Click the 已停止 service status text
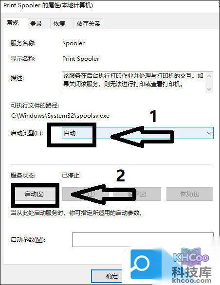The width and height of the screenshot is (220, 285). (x=71, y=176)
